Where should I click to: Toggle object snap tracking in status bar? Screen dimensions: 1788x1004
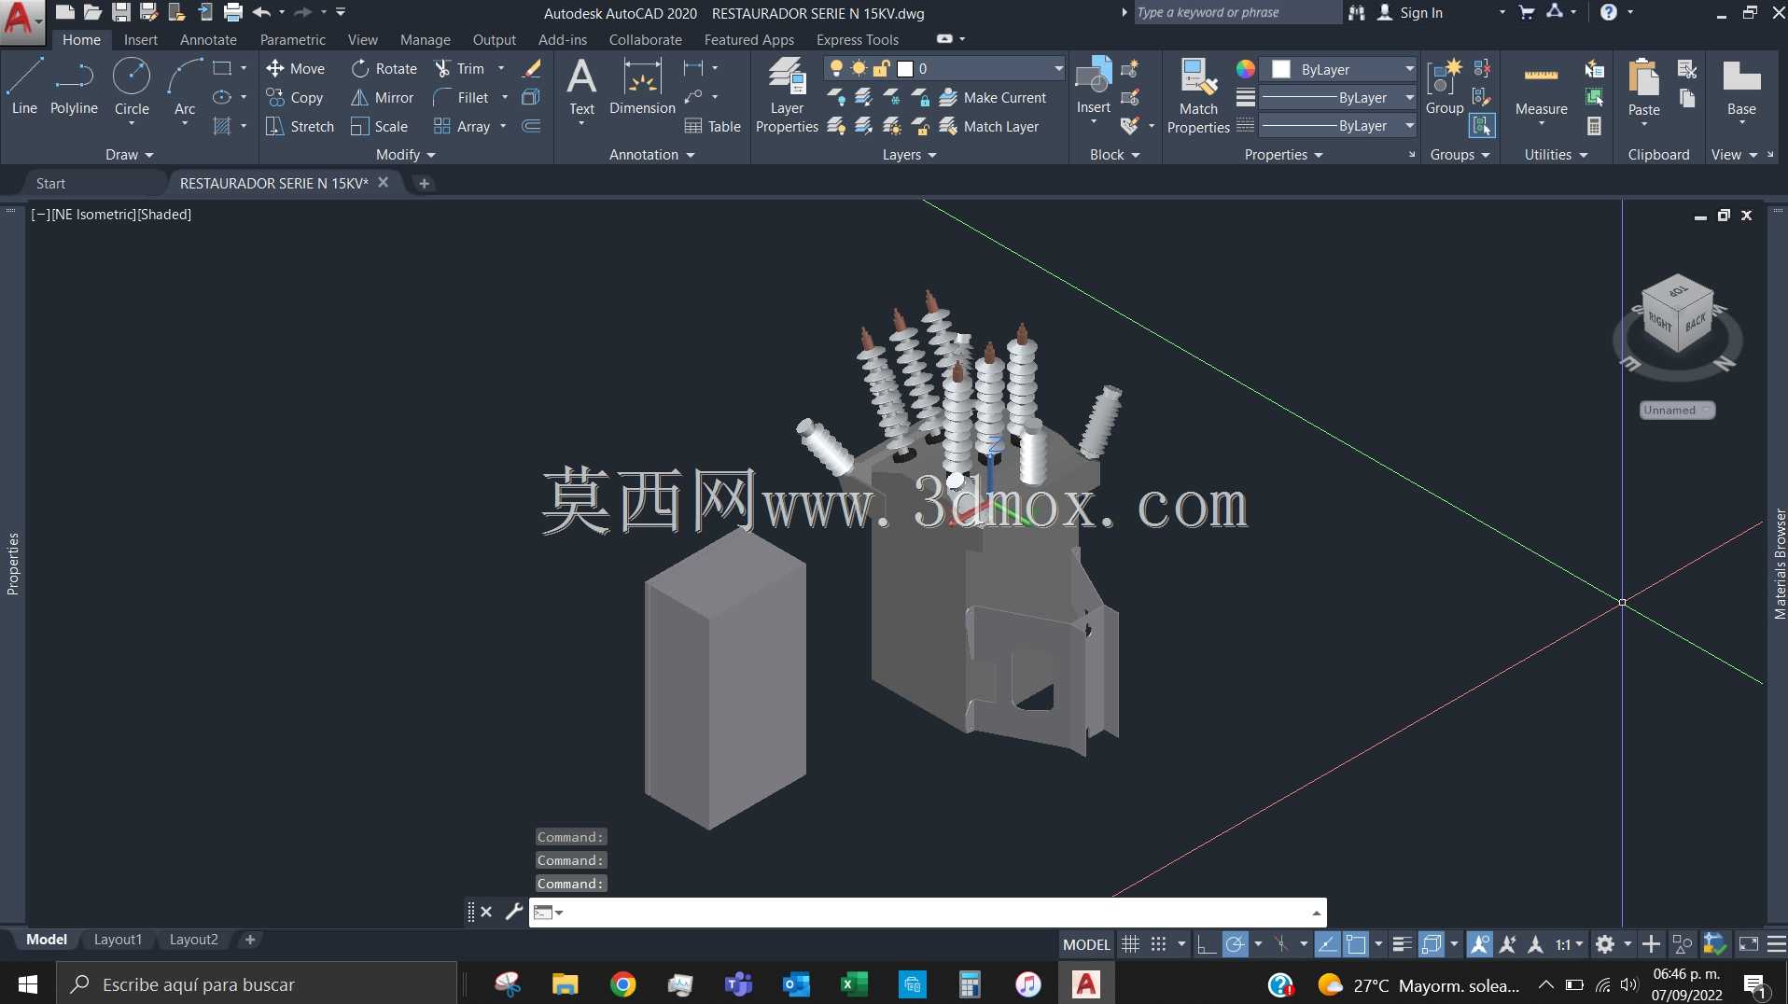(x=1327, y=944)
